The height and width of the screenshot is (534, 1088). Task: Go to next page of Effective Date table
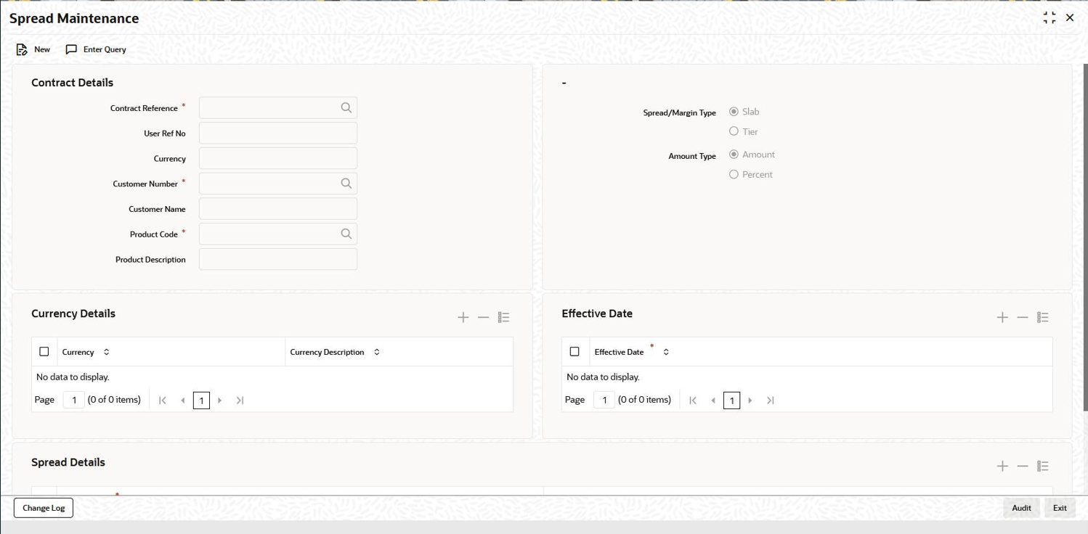[750, 400]
